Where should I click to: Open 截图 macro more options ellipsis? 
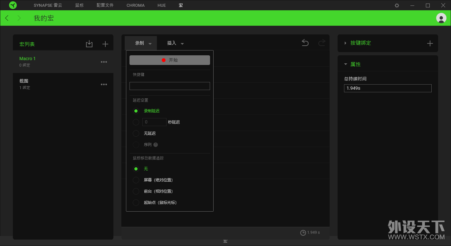pyautogui.click(x=104, y=85)
